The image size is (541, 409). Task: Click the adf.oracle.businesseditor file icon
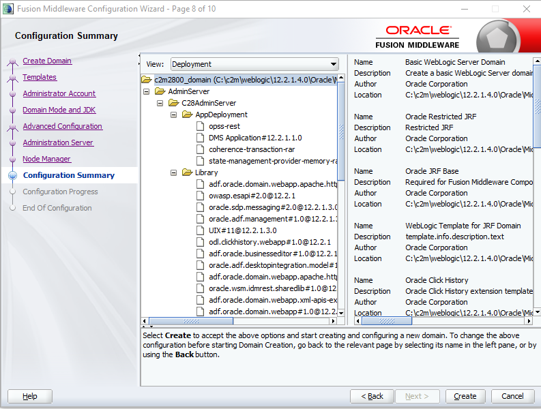pos(200,254)
